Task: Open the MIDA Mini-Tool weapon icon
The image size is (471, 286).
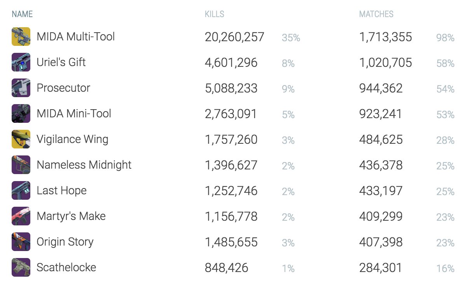Action: coord(21,113)
